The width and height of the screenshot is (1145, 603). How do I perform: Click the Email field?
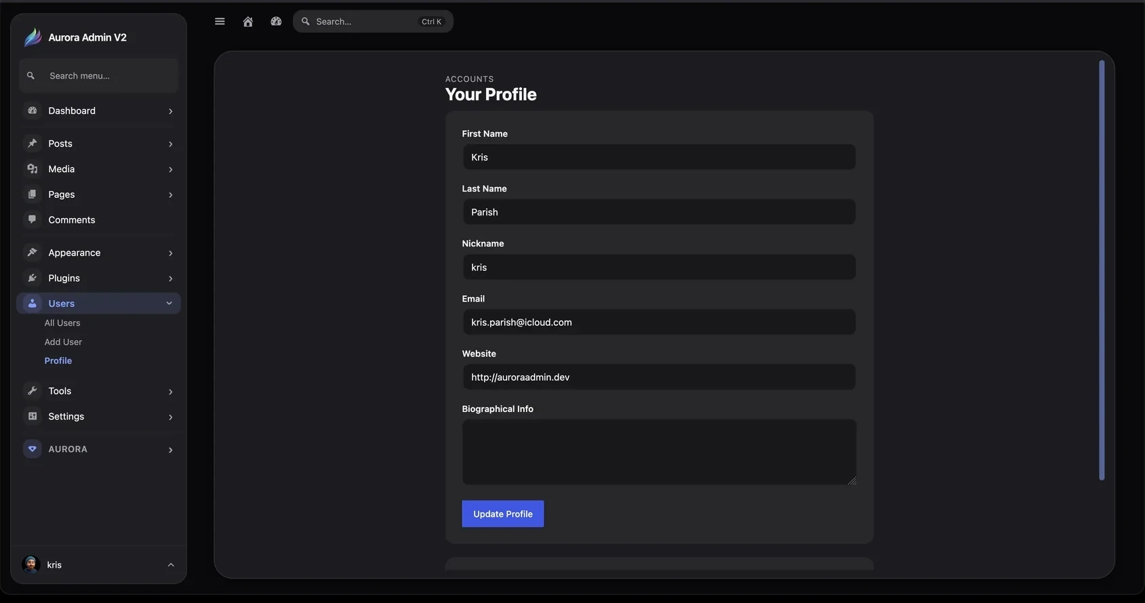coord(659,323)
